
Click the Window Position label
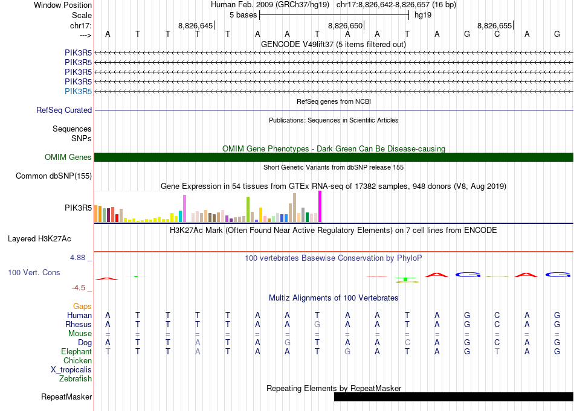[63, 5]
